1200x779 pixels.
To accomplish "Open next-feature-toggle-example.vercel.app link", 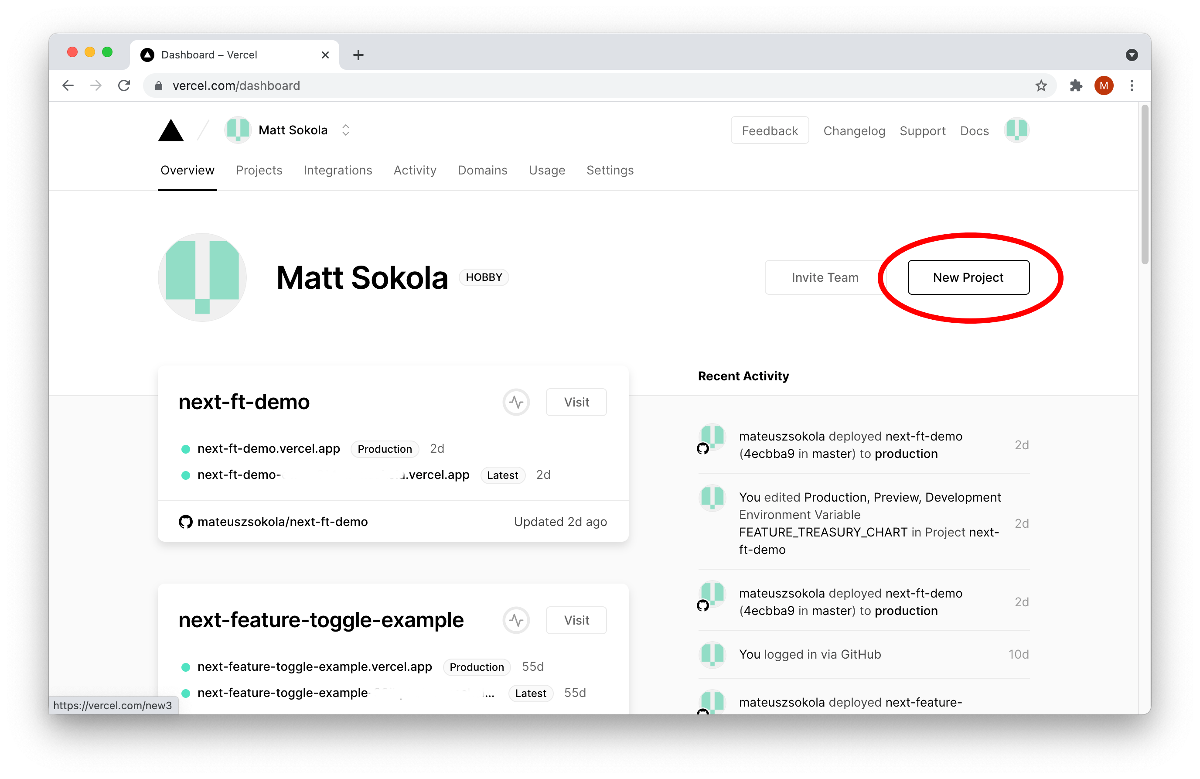I will (315, 666).
